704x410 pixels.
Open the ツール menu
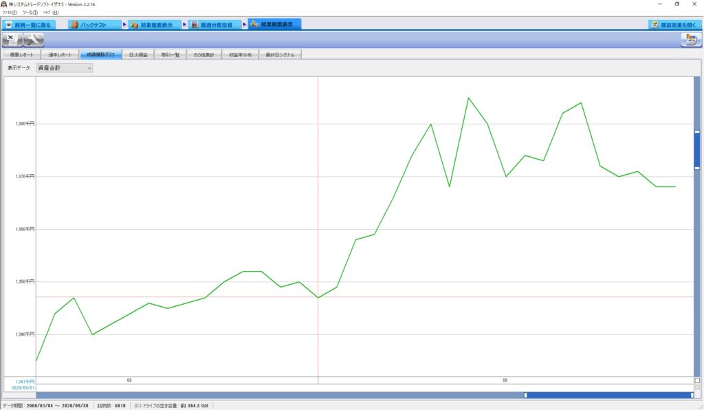coord(30,12)
